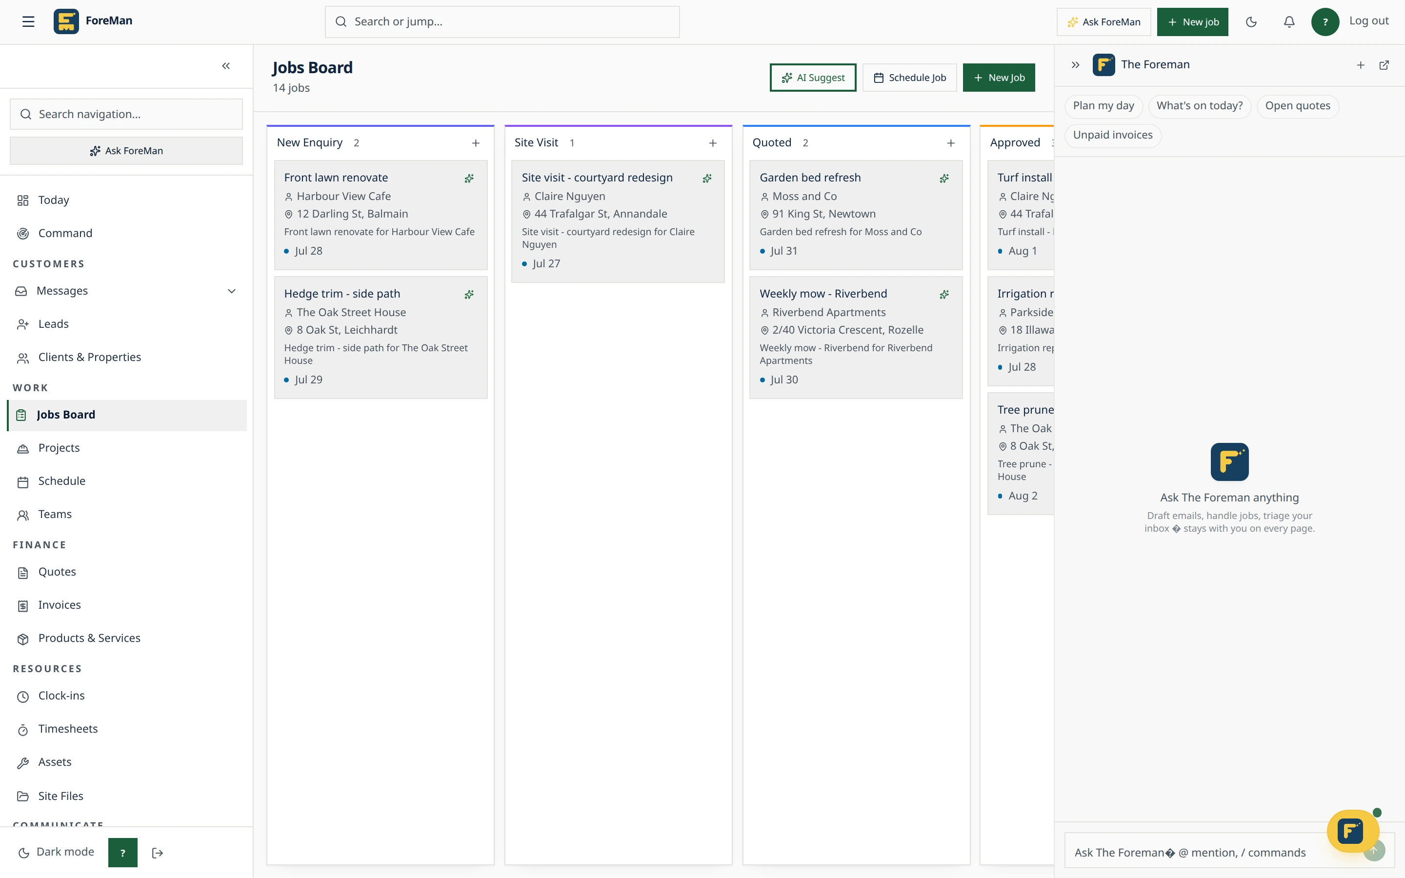Click Schedule Job button
1405x878 pixels.
(909, 78)
